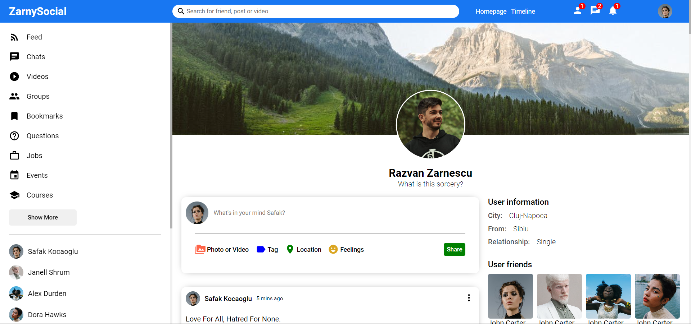Open the Feed section from sidebar
The height and width of the screenshot is (324, 691).
pyautogui.click(x=34, y=37)
